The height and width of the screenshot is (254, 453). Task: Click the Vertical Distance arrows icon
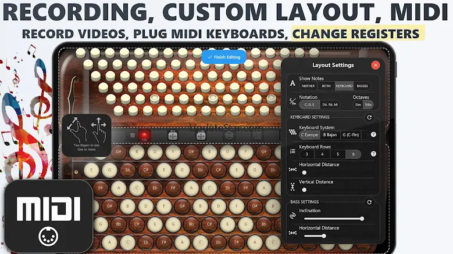point(293,187)
